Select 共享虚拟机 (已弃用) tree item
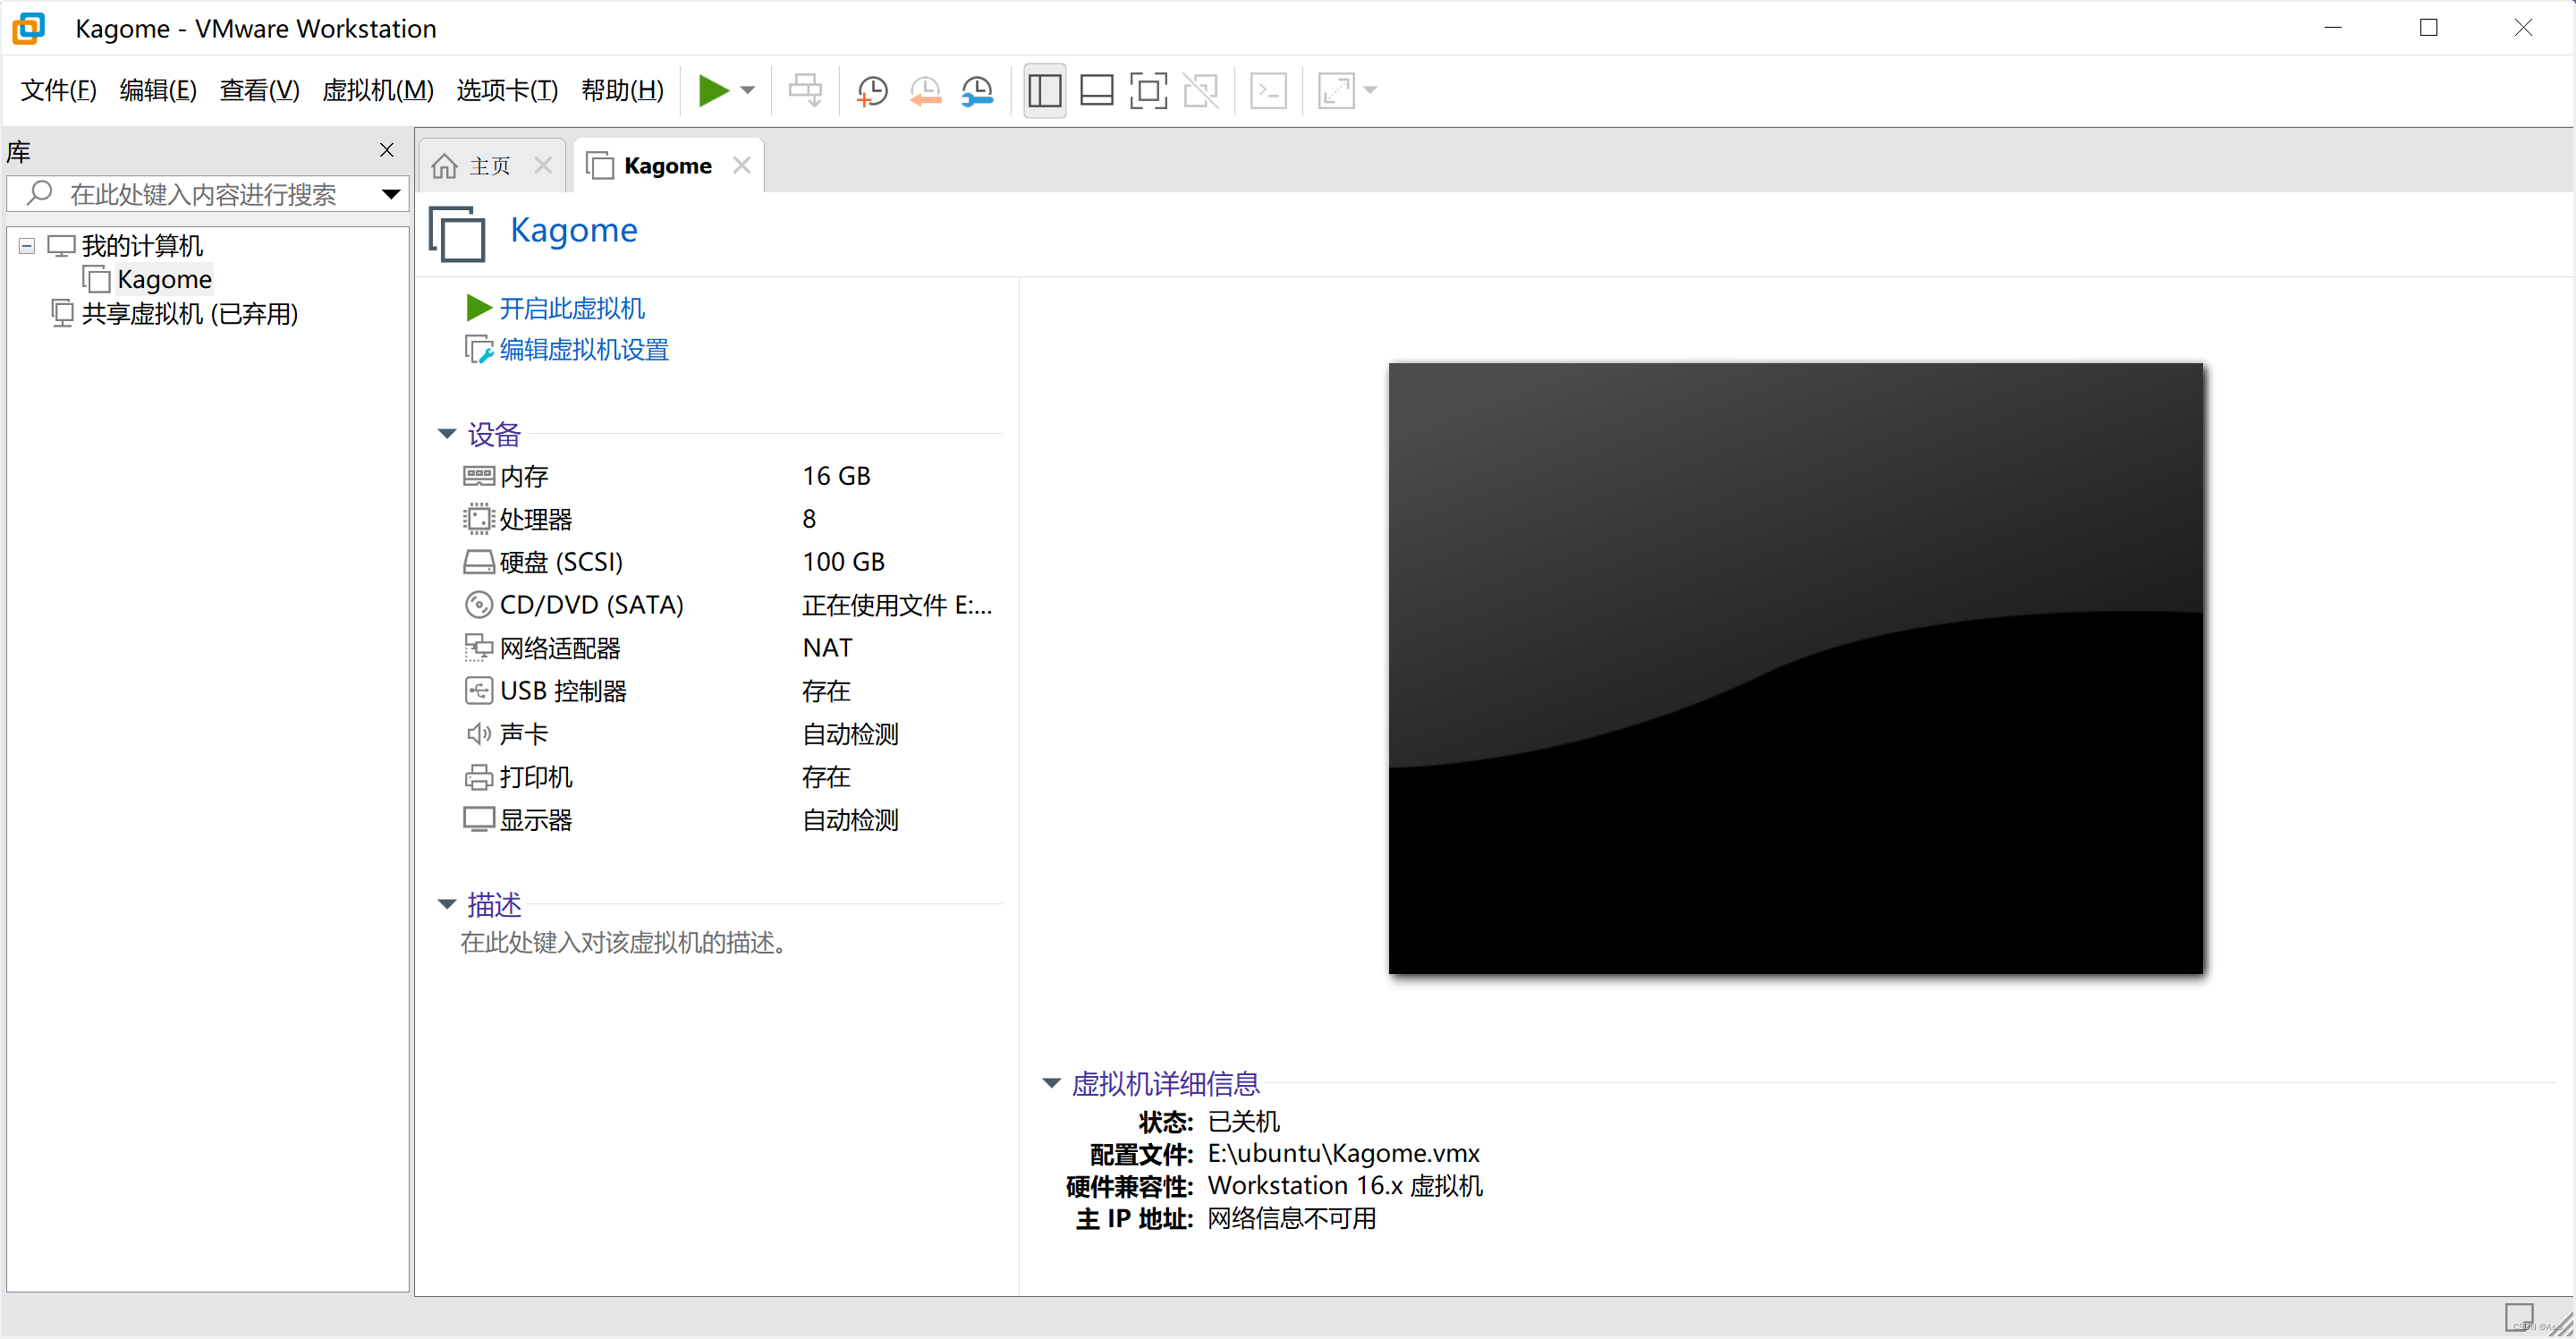Image resolution: width=2576 pixels, height=1339 pixels. pos(190,314)
